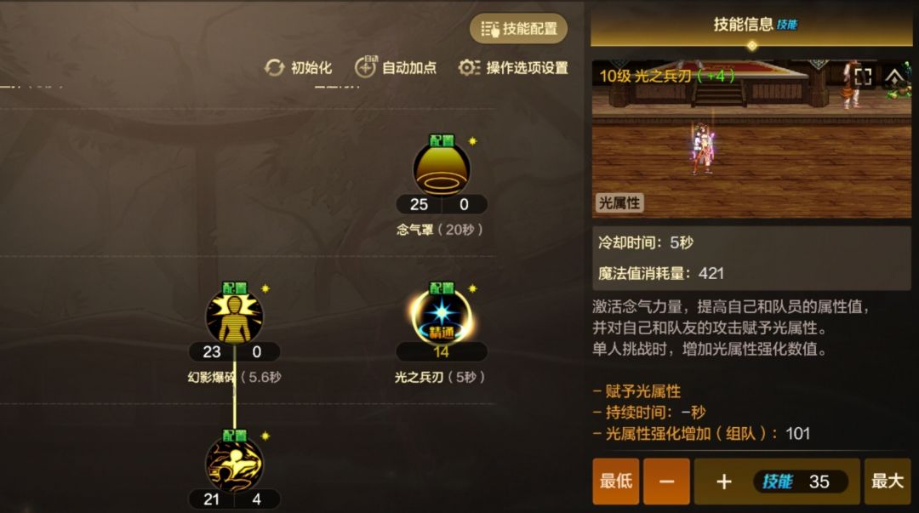Screen dimensions: 919x513
Task: Expand skill preview video to fullscreen
Action: [x=864, y=77]
